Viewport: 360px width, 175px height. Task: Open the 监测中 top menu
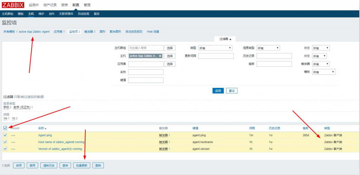coord(34,5)
